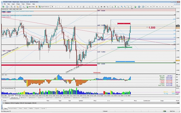Viewport: 181px width, 113px height.
Task: Open the Account History terminal tab
Action: [x=13, y=108]
